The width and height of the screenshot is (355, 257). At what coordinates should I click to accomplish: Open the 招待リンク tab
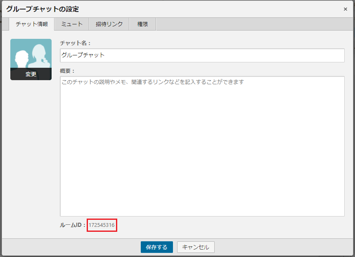(x=109, y=24)
